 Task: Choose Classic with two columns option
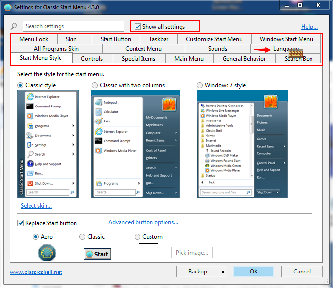coord(95,85)
